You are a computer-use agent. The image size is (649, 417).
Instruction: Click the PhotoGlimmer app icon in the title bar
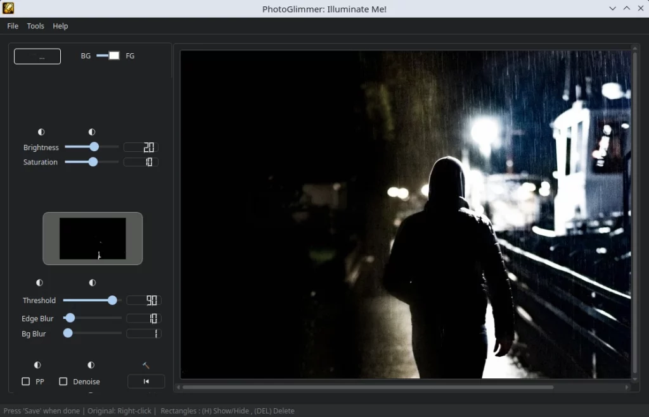click(x=8, y=8)
